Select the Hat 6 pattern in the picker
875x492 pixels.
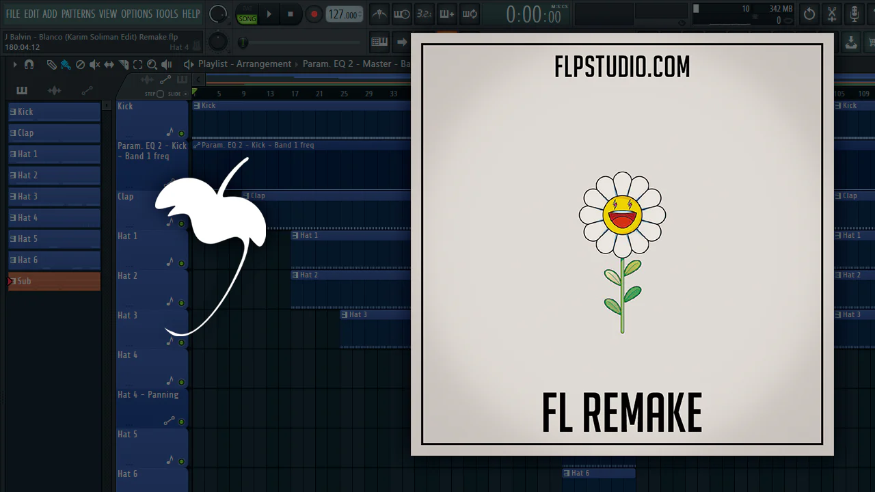pyautogui.click(x=54, y=260)
